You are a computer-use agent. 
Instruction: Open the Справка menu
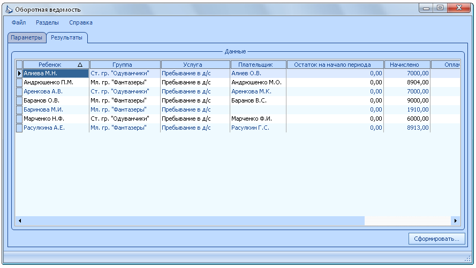pyautogui.click(x=81, y=22)
